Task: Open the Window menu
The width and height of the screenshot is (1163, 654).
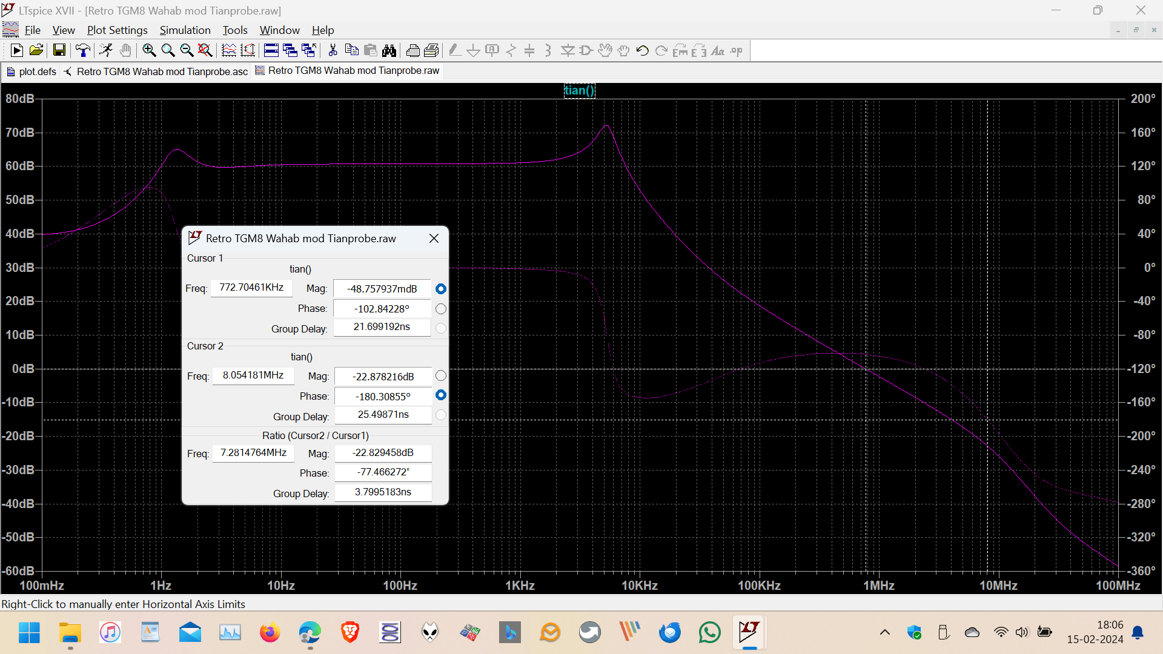Action: (x=279, y=30)
